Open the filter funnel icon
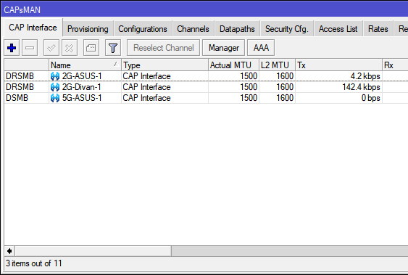This screenshot has height=275, width=408. pyautogui.click(x=113, y=48)
